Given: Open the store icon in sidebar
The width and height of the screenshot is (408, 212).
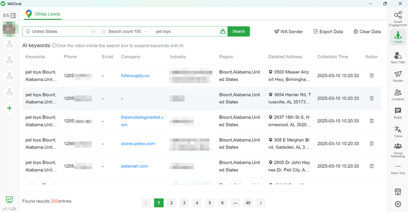Looking at the screenshot, I should 397,192.
